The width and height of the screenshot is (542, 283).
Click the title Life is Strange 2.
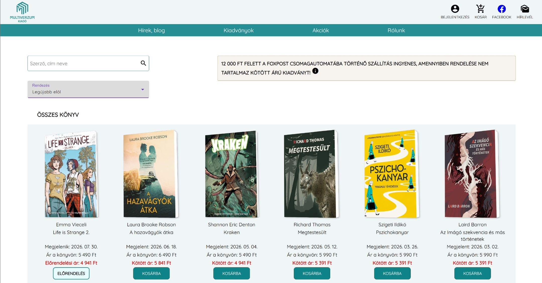coord(71,232)
